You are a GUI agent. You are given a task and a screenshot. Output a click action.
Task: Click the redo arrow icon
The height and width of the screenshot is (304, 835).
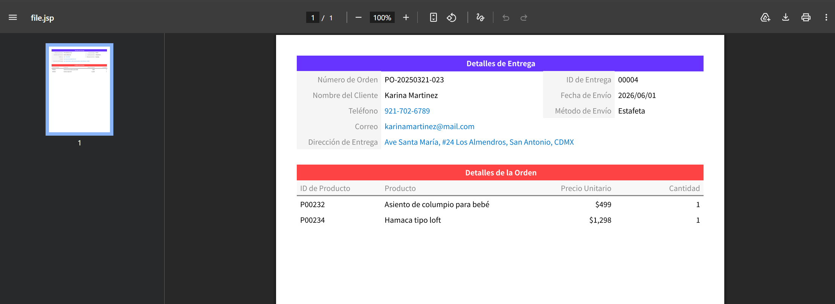point(524,18)
